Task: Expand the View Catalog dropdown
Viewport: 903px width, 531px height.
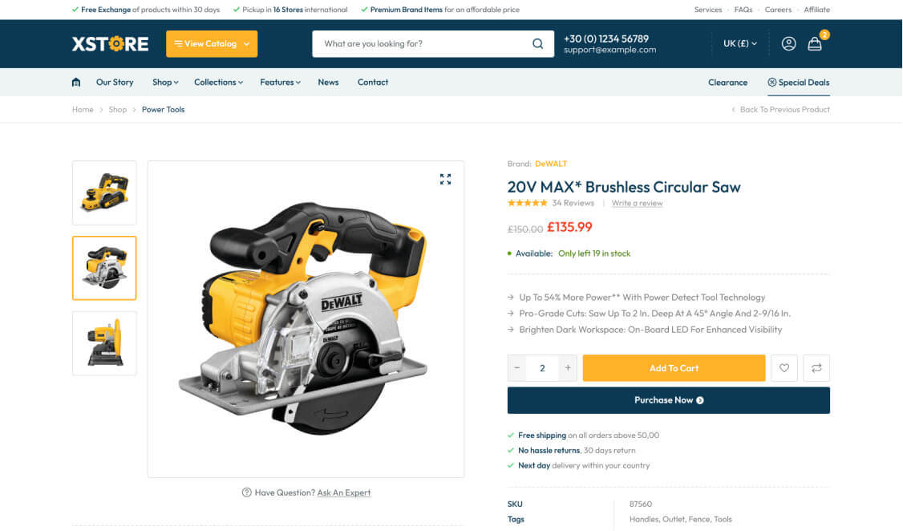Action: coord(212,44)
